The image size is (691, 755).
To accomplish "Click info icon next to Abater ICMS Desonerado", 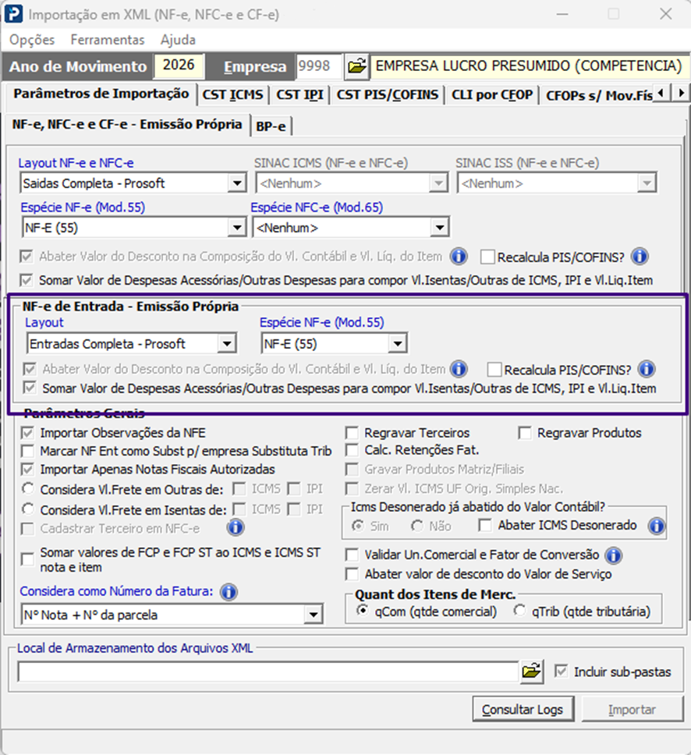I will pyautogui.click(x=657, y=526).
